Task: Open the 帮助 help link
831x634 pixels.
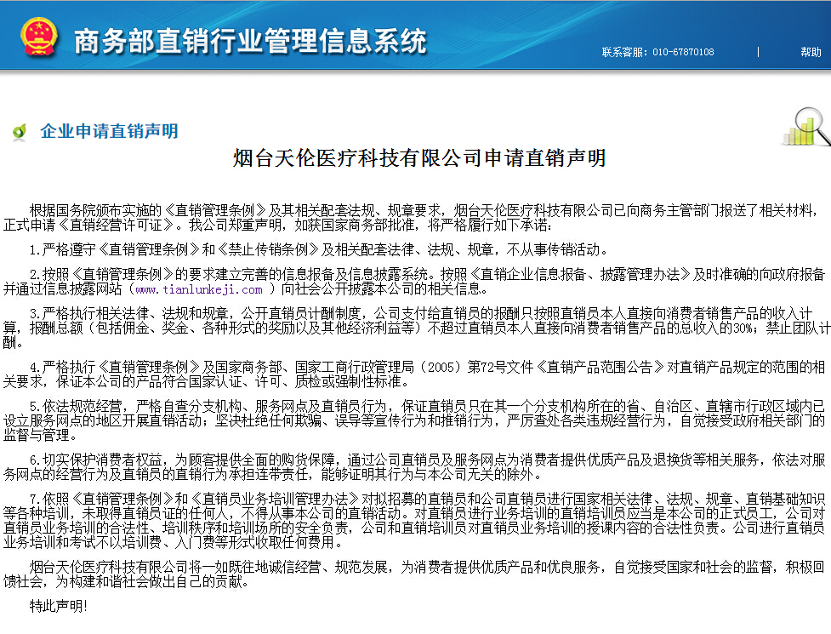Action: (810, 52)
